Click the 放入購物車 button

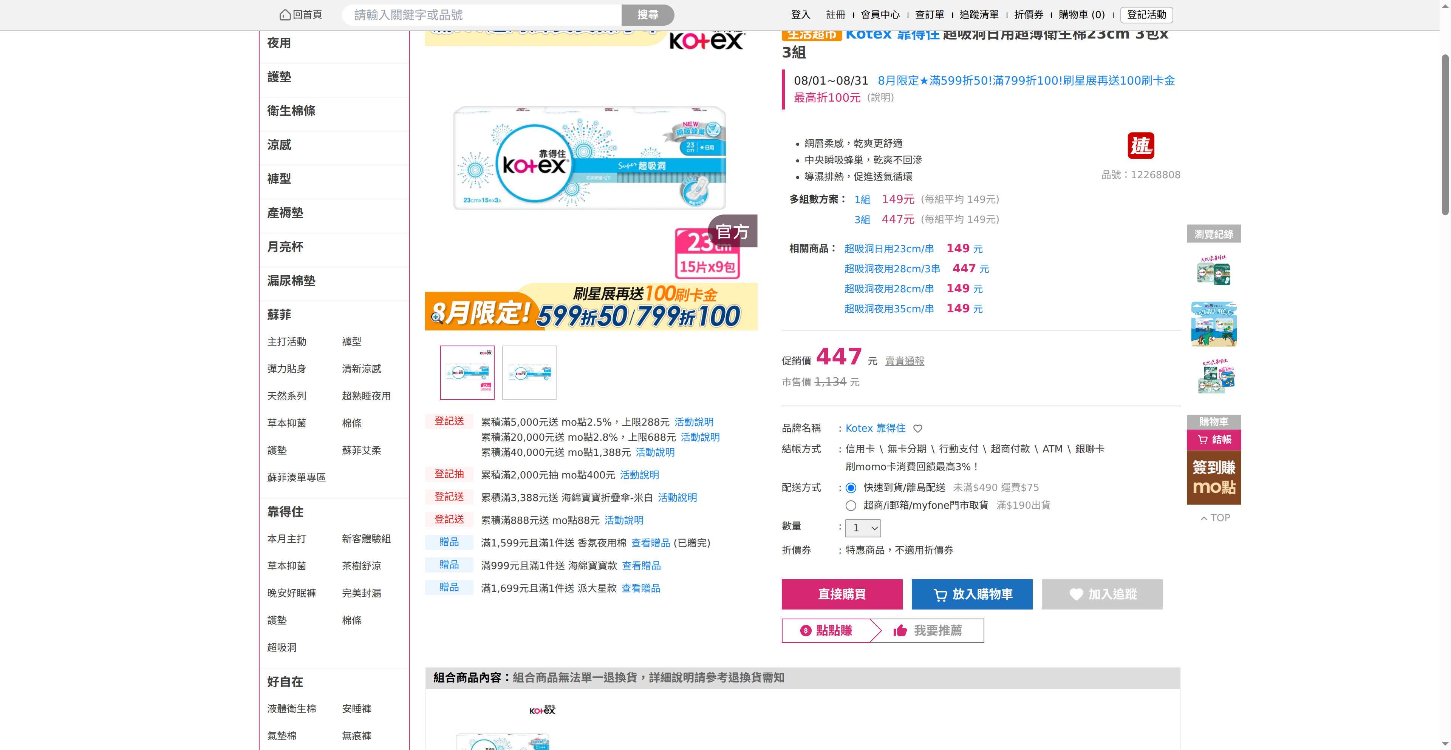pyautogui.click(x=972, y=594)
